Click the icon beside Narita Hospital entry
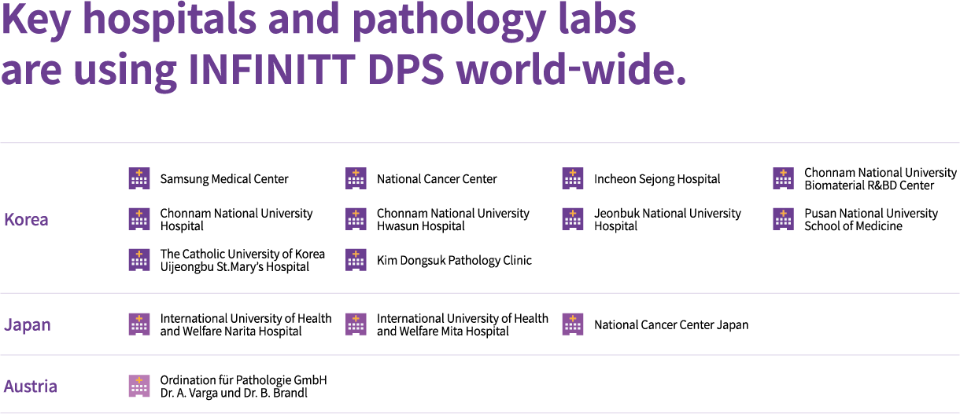The image size is (960, 414). (x=139, y=324)
